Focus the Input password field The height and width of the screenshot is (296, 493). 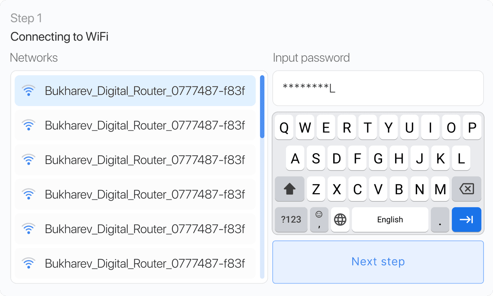point(378,88)
